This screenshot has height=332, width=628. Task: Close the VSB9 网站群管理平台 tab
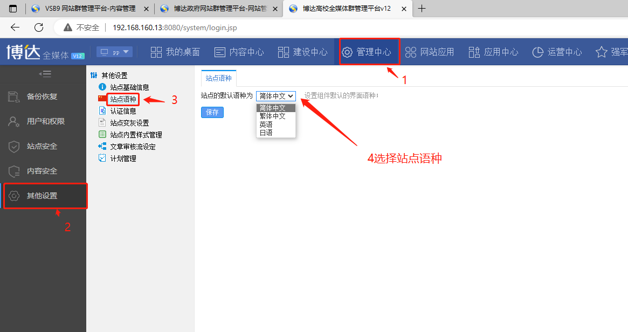pyautogui.click(x=146, y=9)
